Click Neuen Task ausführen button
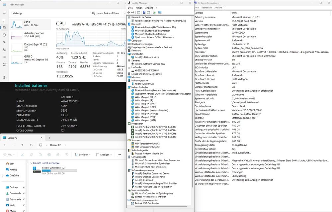The image size is (332, 212). tap(105, 13)
